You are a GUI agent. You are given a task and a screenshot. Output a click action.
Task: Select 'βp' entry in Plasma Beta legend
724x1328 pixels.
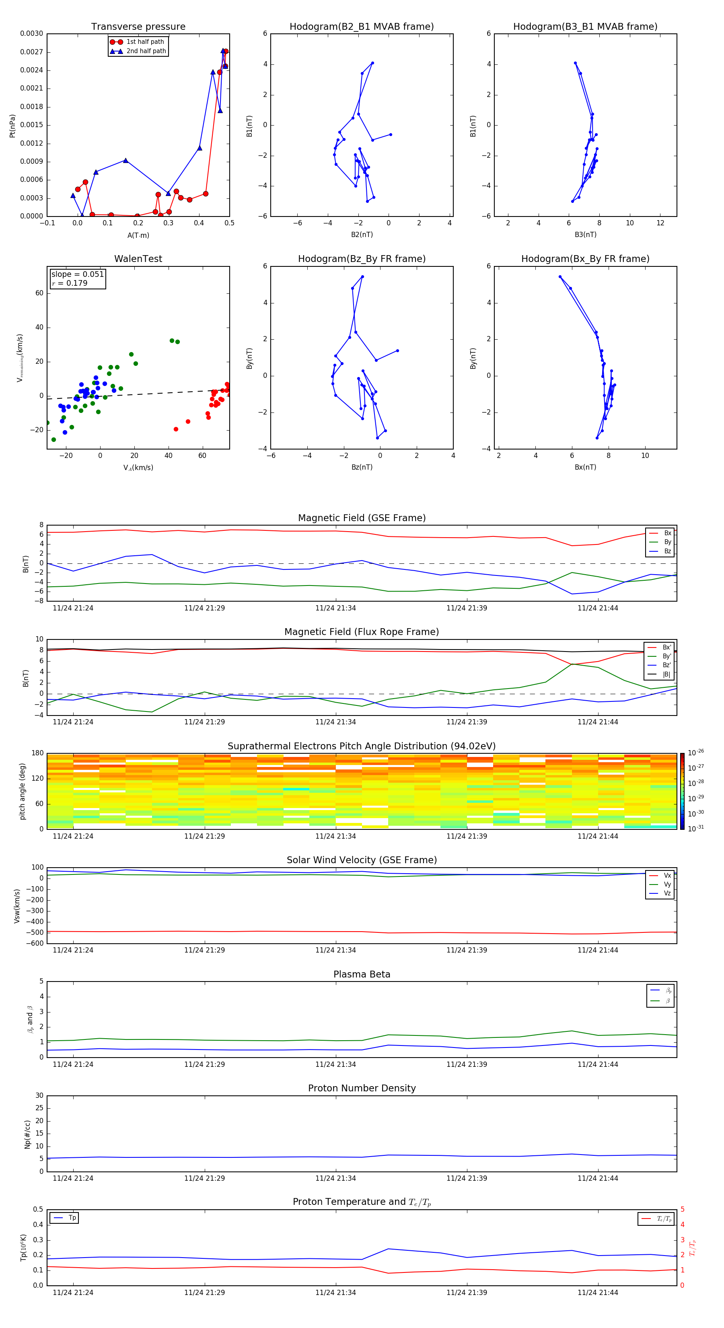(x=660, y=990)
